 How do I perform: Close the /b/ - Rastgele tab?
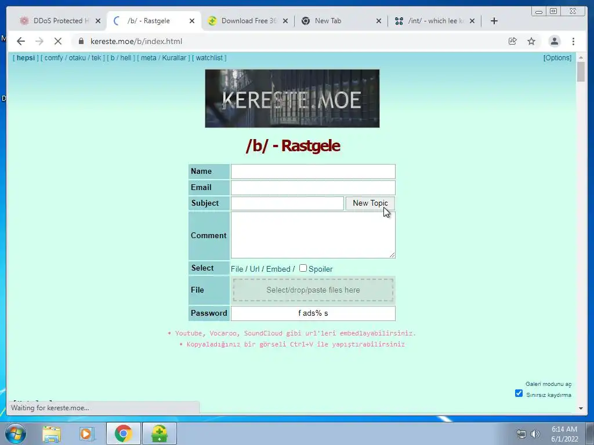point(192,21)
